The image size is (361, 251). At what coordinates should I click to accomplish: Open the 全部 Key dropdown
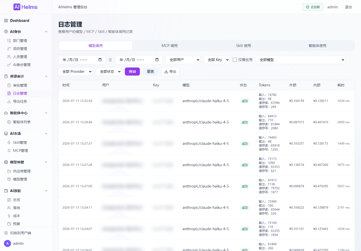point(217,60)
